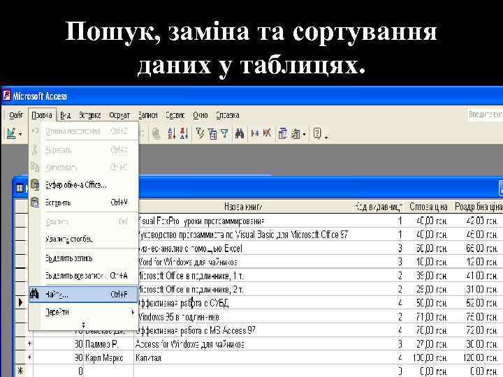
Task: Choose Найти... Ctrl+F in the Правка menu
Action: click(83, 294)
